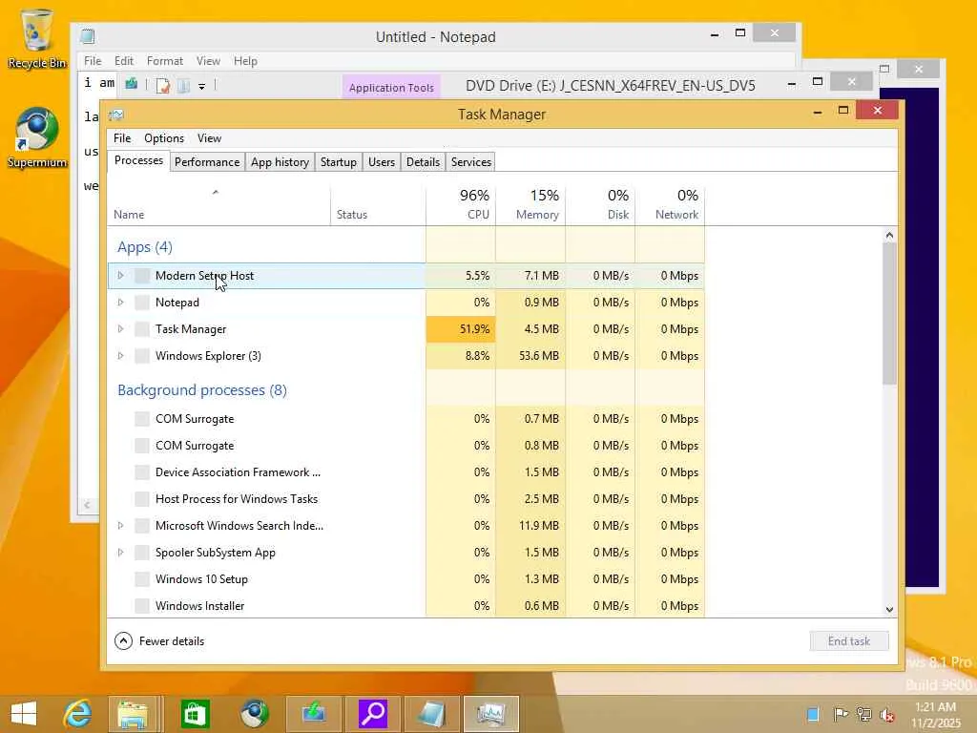Launch the Supermium desktop shortcut
The image size is (977, 733).
pyautogui.click(x=36, y=138)
